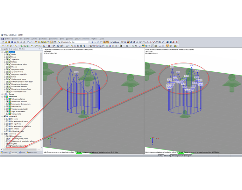Toggle the Rayado checkbox
242x190 pixels.
click(7, 144)
